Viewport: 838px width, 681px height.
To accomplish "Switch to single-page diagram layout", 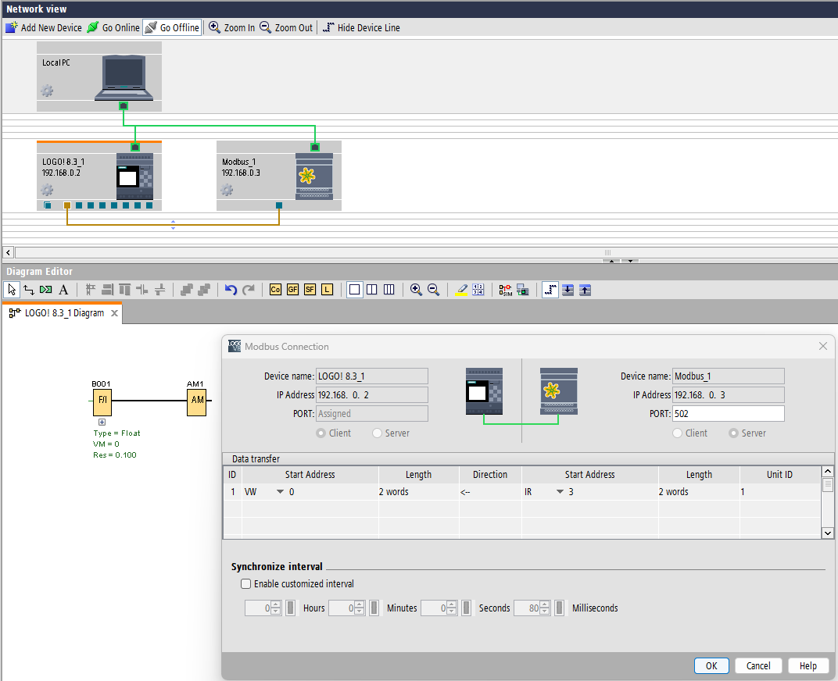I will pos(354,290).
